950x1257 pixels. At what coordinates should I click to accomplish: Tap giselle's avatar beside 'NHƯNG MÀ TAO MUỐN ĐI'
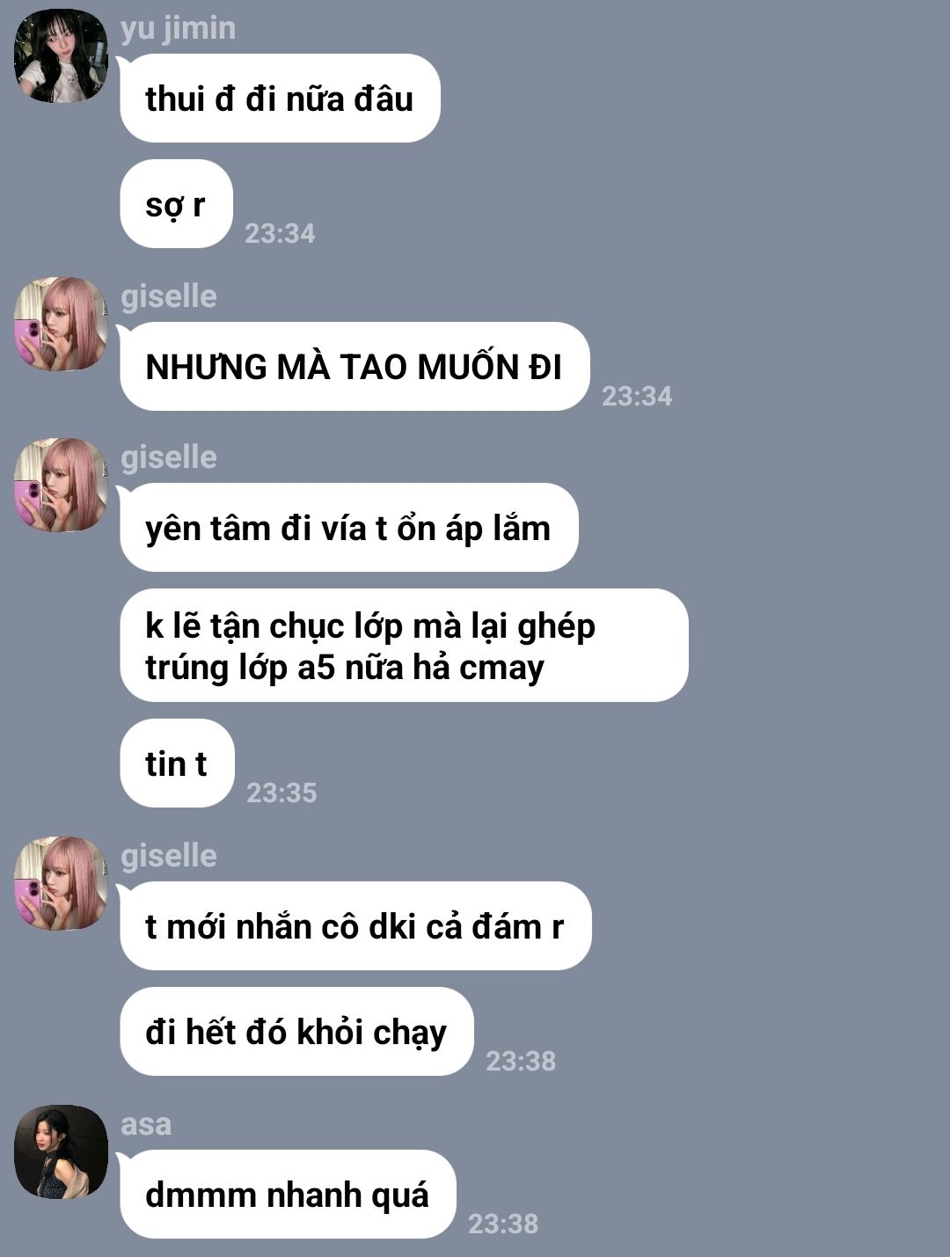61,325
